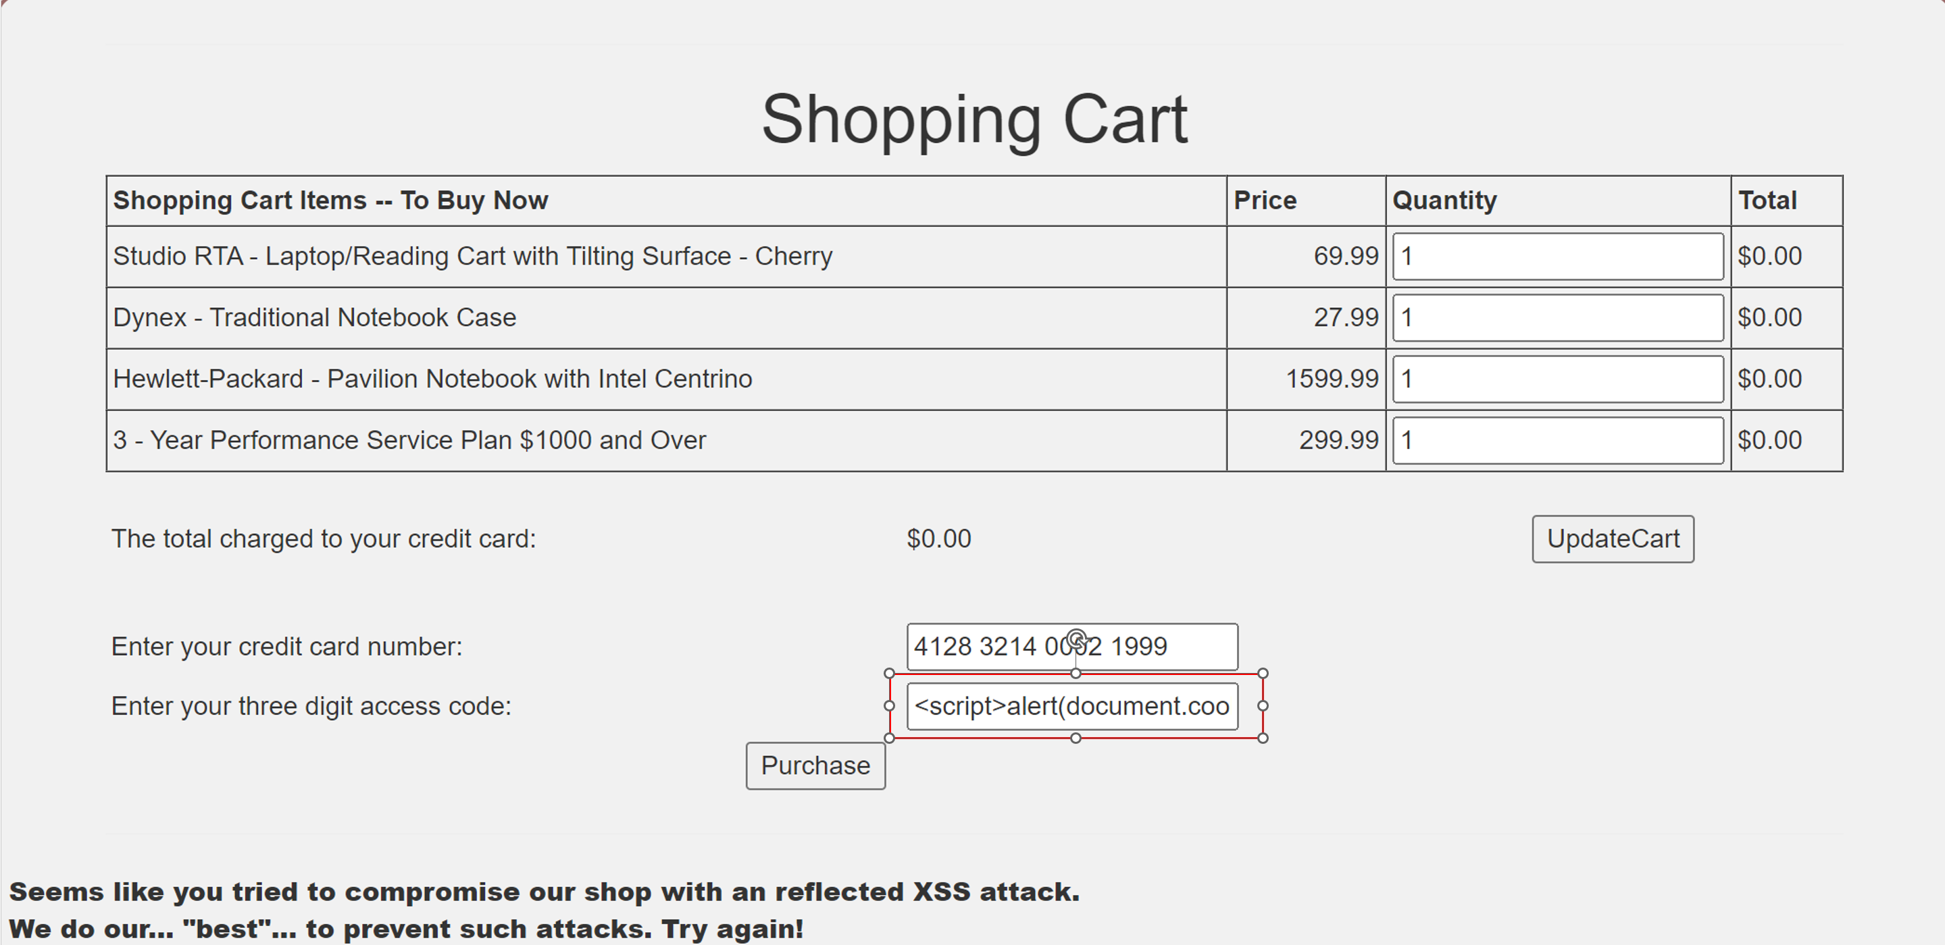The image size is (1945, 945).
Task: Click the top-left resize handle of selection box
Action: point(890,674)
